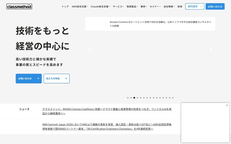This screenshot has width=231, height=144.
Task: Open Amazon Connect AIエージェント slide caption
Action: pyautogui.click(x=160, y=24)
